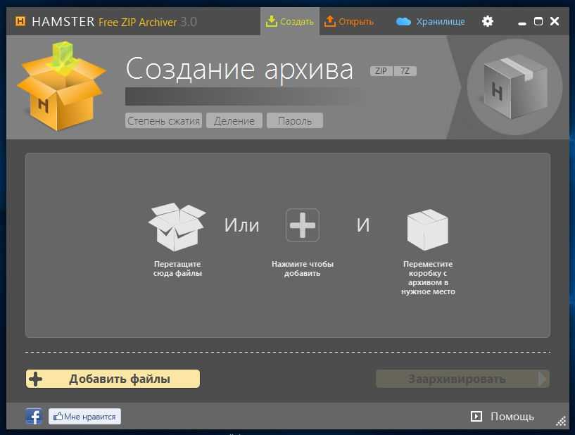Open the Пароль password options
Viewport: 575px width, 435px height.
tap(294, 121)
